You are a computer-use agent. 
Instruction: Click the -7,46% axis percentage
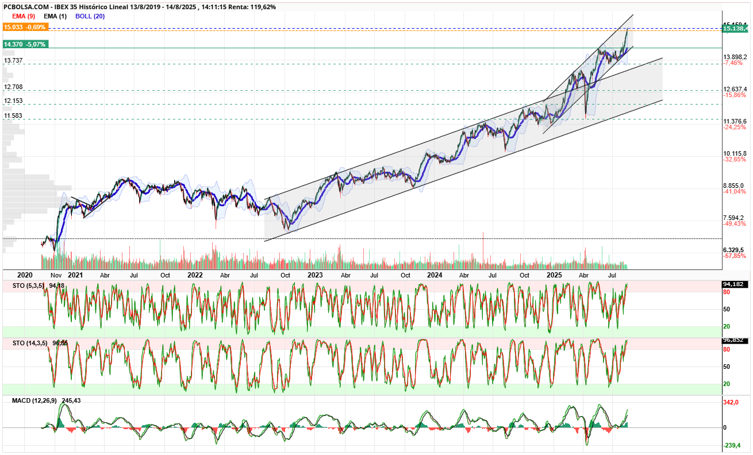[733, 63]
